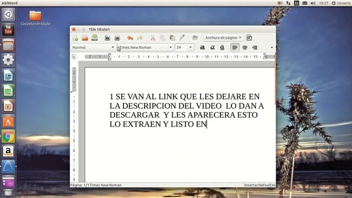
Task: Open Ubuntu Software Center from the launcher
Action: (x=8, y=121)
